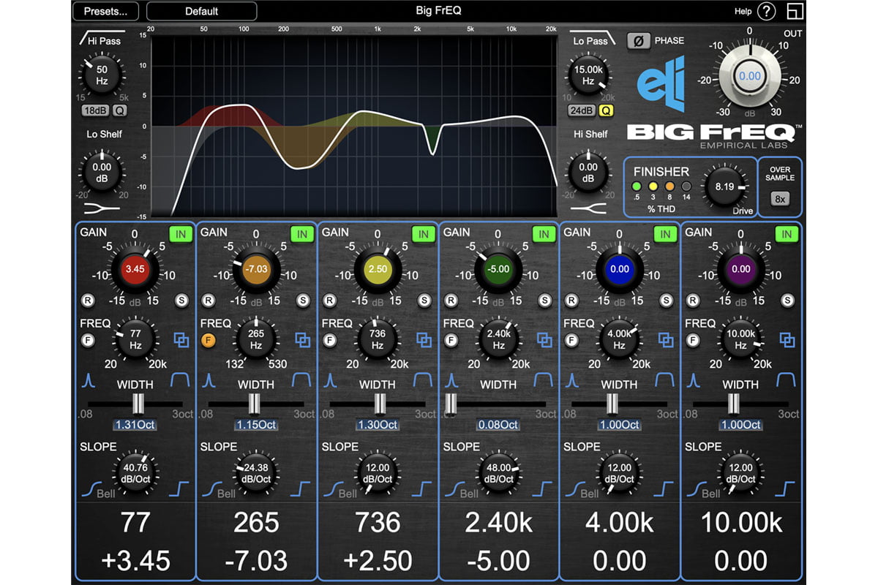Select the 14 THD indicator
Screen dimensions: 878x585
(x=686, y=186)
